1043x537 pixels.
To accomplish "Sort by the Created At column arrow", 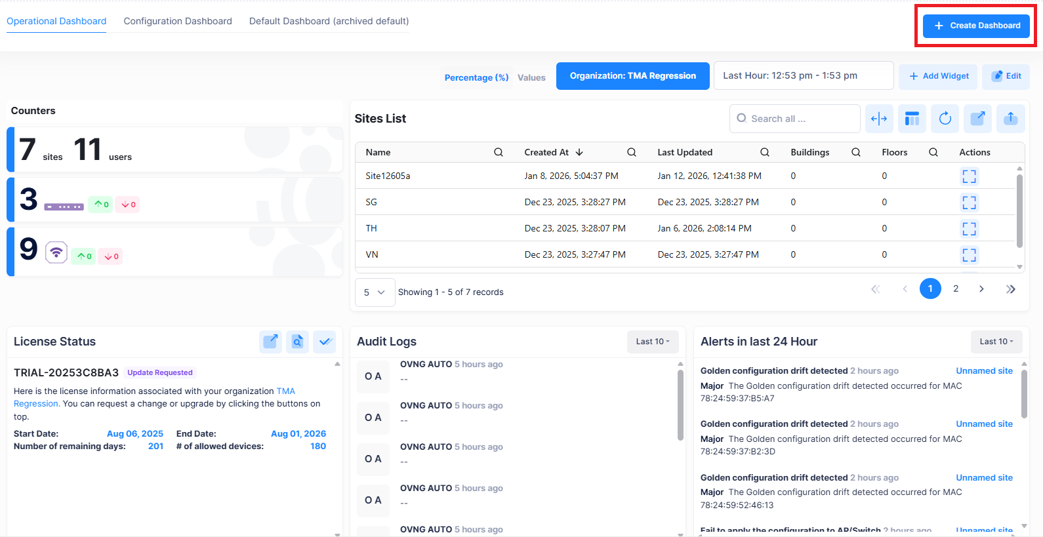I will point(579,152).
